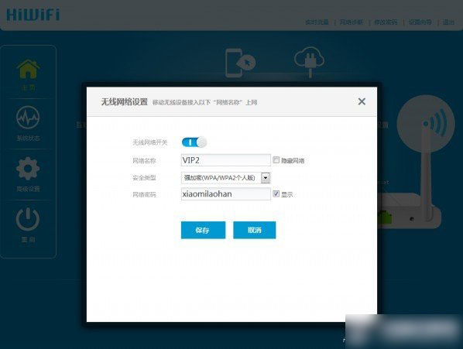Click the 退出 logout link

click(x=448, y=22)
